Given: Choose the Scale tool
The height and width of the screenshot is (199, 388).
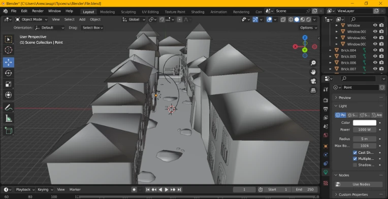Looking at the screenshot, I should 9,84.
